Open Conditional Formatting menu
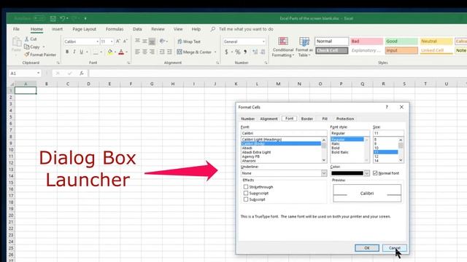Image resolution: width=467 pixels, height=262 pixels. click(283, 47)
